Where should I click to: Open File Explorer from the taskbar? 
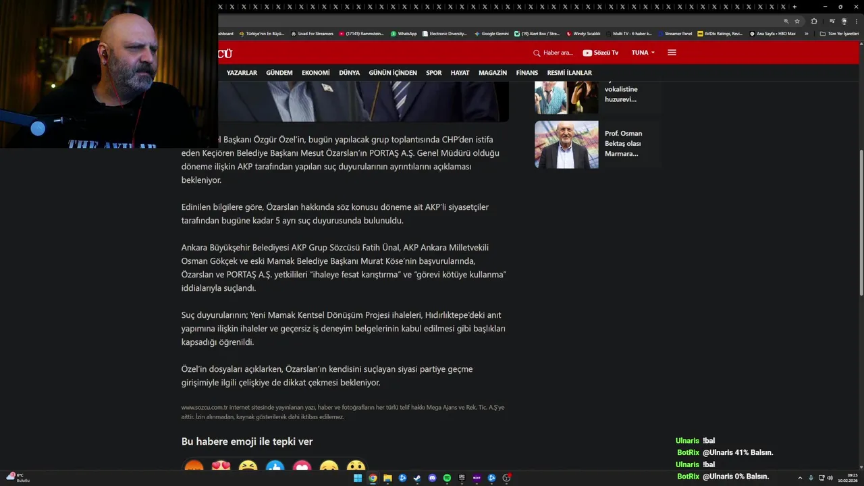387,478
